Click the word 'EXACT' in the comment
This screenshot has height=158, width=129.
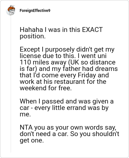[x=92, y=30]
